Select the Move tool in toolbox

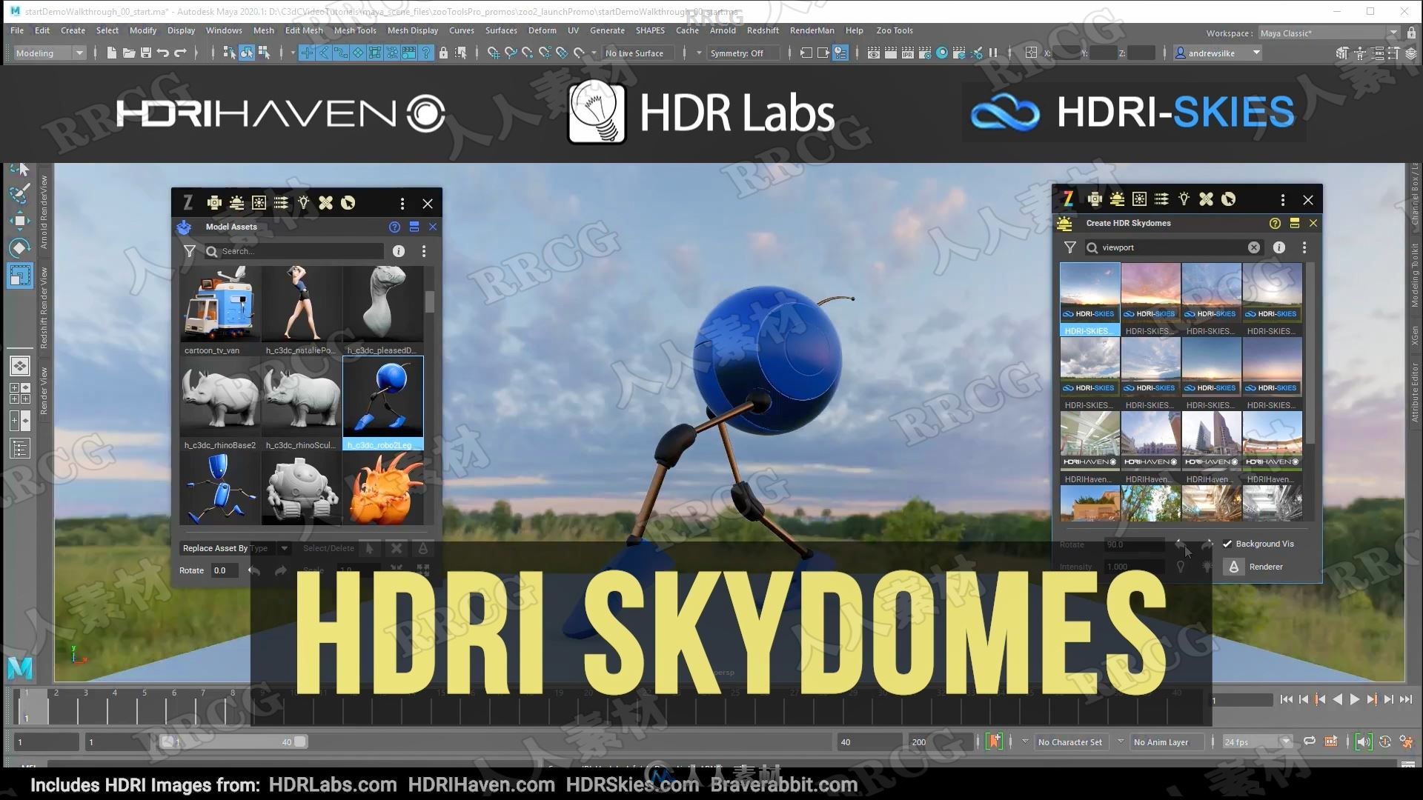click(x=20, y=221)
